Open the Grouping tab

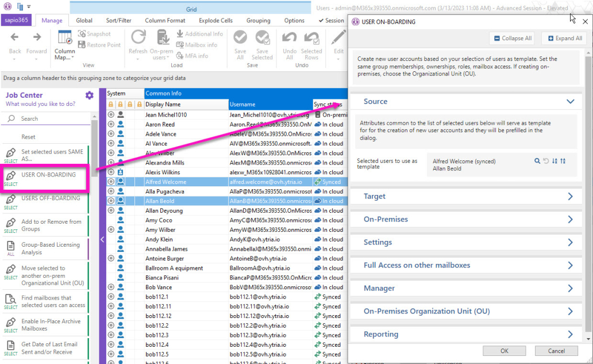[x=259, y=21]
